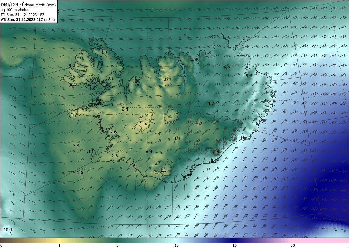Pick the pale yellow color above the 1 label
349x248 pixels.
pos(59,240)
